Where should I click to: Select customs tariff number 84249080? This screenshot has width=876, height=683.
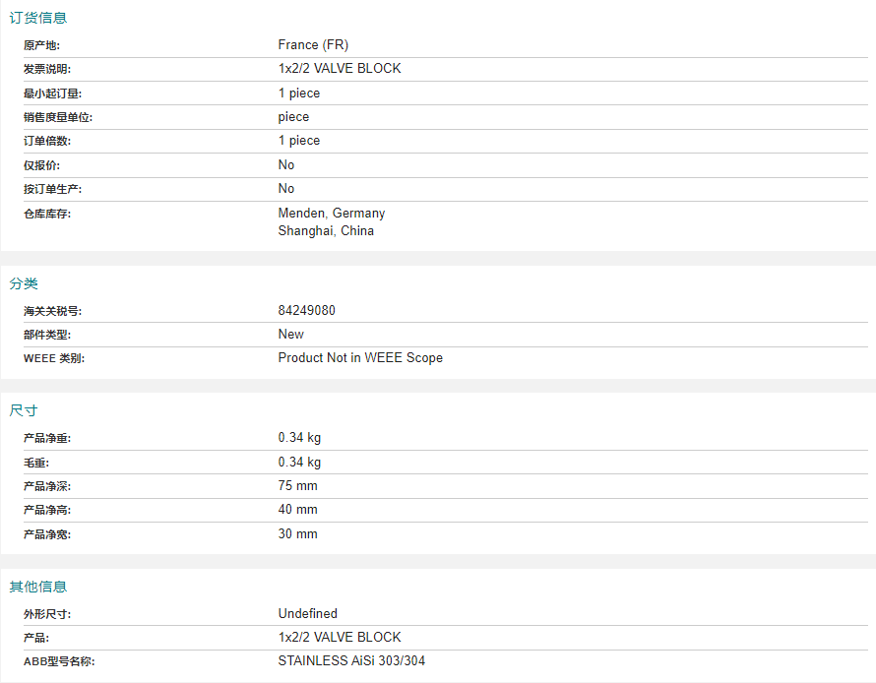(x=307, y=311)
